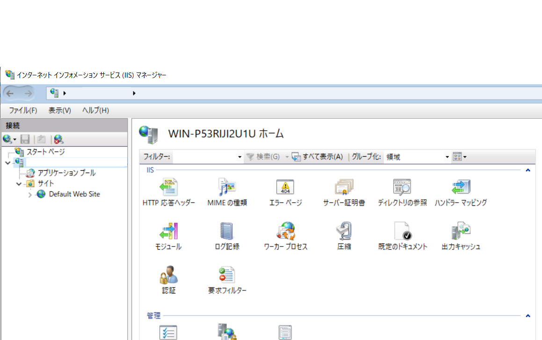This screenshot has height=340, width=542.
Task: Select the ハンドラー マッピング icon
Action: [460, 186]
